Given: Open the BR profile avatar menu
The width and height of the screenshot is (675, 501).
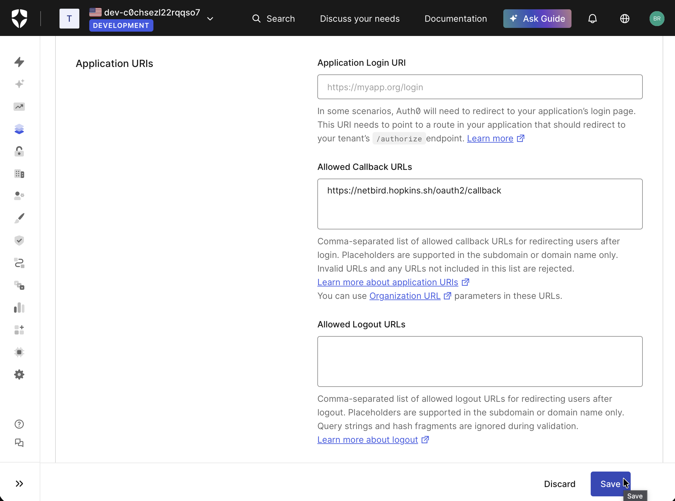Looking at the screenshot, I should [x=657, y=18].
